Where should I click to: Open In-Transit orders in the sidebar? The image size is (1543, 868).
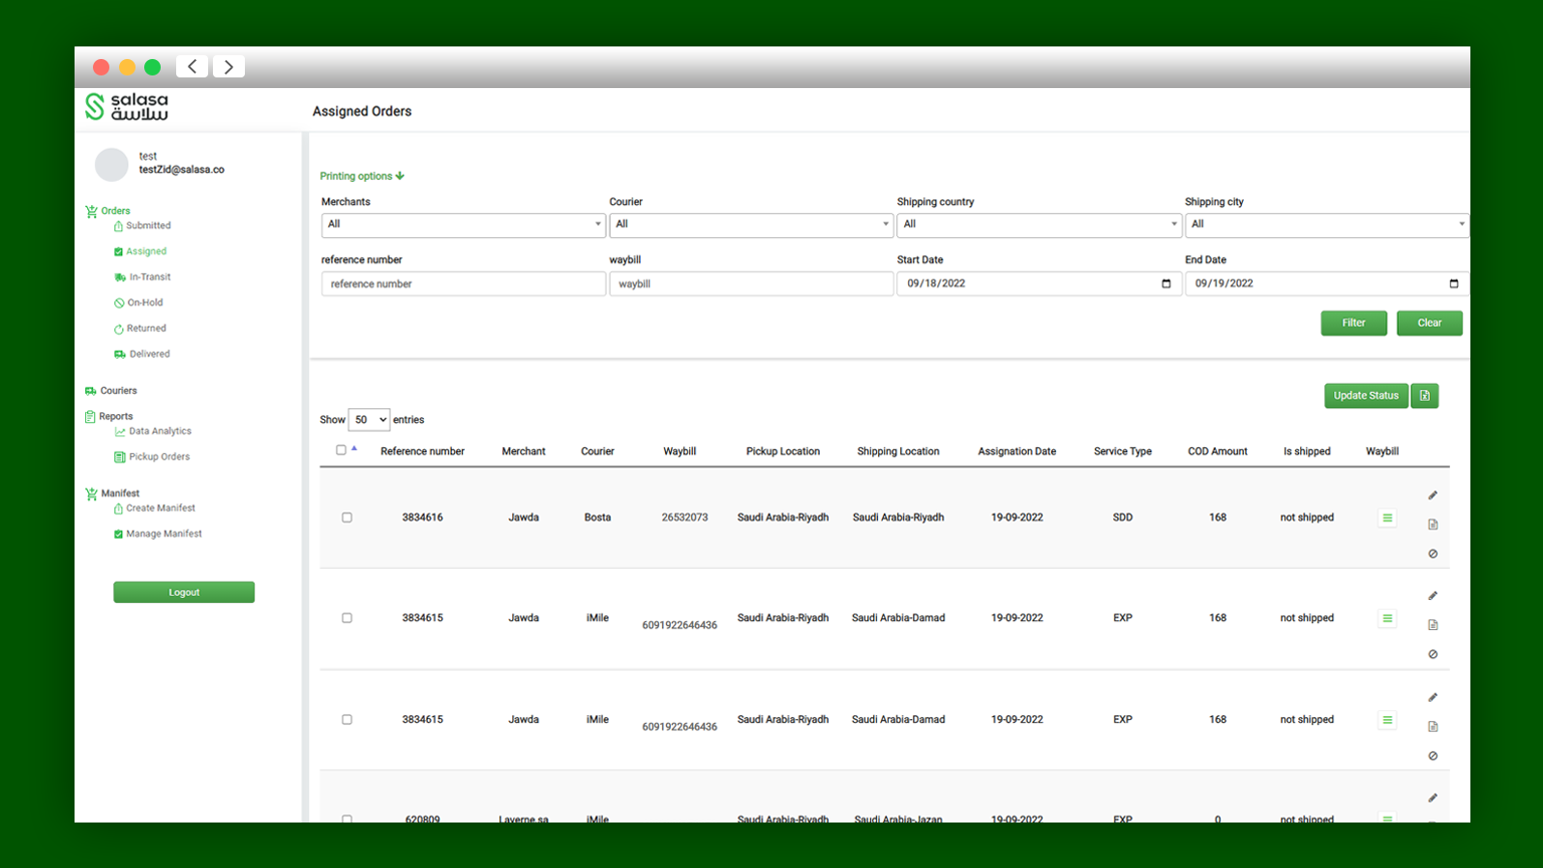[x=149, y=277]
